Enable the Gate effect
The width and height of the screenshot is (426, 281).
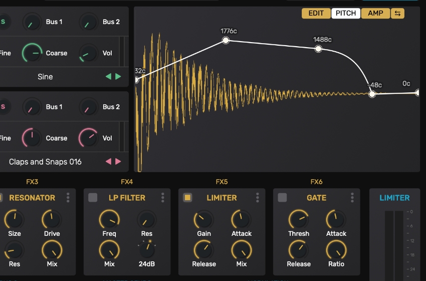click(282, 198)
